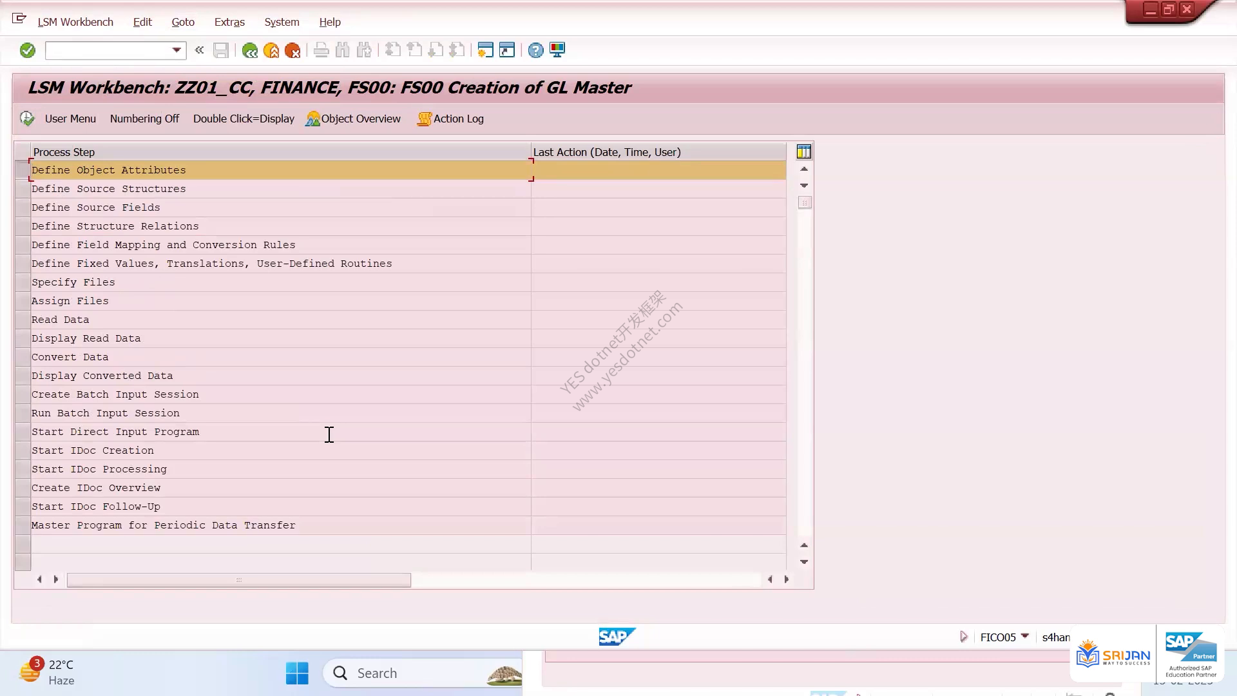Toggle Double Click=Display mode
Viewport: 1237px width, 696px height.
(x=244, y=119)
